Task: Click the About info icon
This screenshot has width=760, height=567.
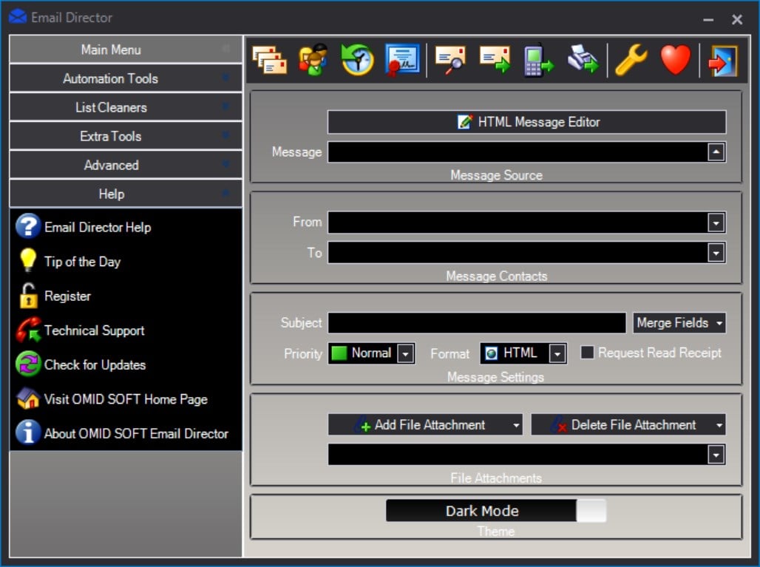Action: [27, 432]
